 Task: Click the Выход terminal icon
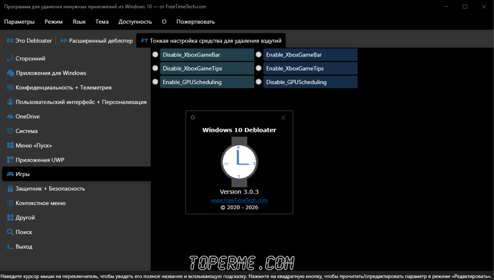tap(10, 247)
